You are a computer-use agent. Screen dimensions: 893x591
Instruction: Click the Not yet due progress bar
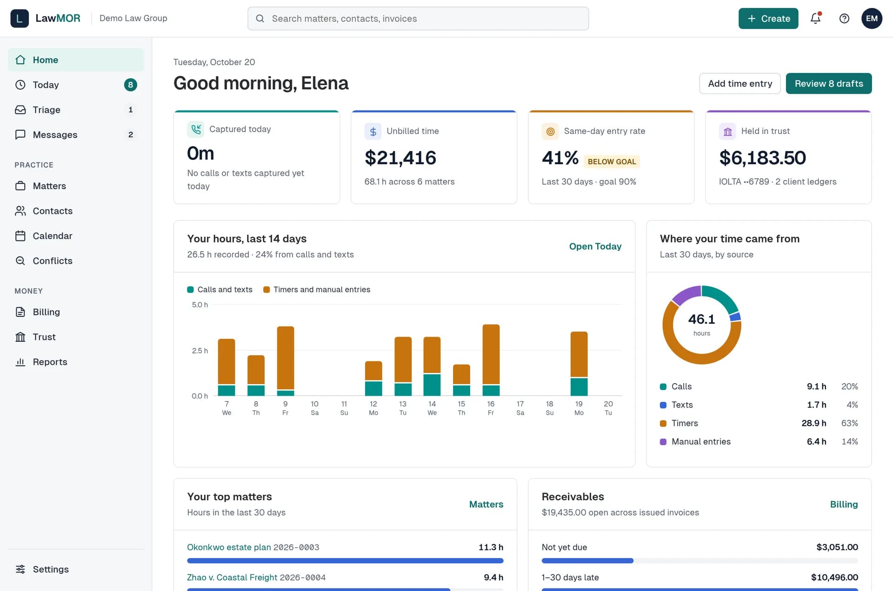[x=700, y=561]
